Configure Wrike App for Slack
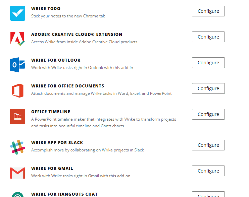 (x=208, y=145)
